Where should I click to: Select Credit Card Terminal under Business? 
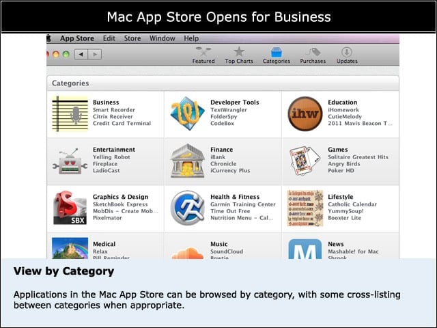(122, 123)
